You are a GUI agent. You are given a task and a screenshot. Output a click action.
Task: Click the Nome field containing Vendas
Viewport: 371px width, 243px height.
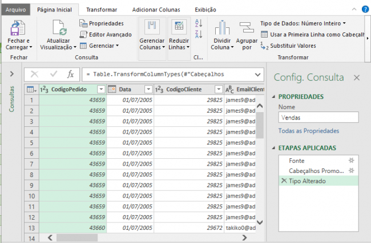tap(318, 117)
